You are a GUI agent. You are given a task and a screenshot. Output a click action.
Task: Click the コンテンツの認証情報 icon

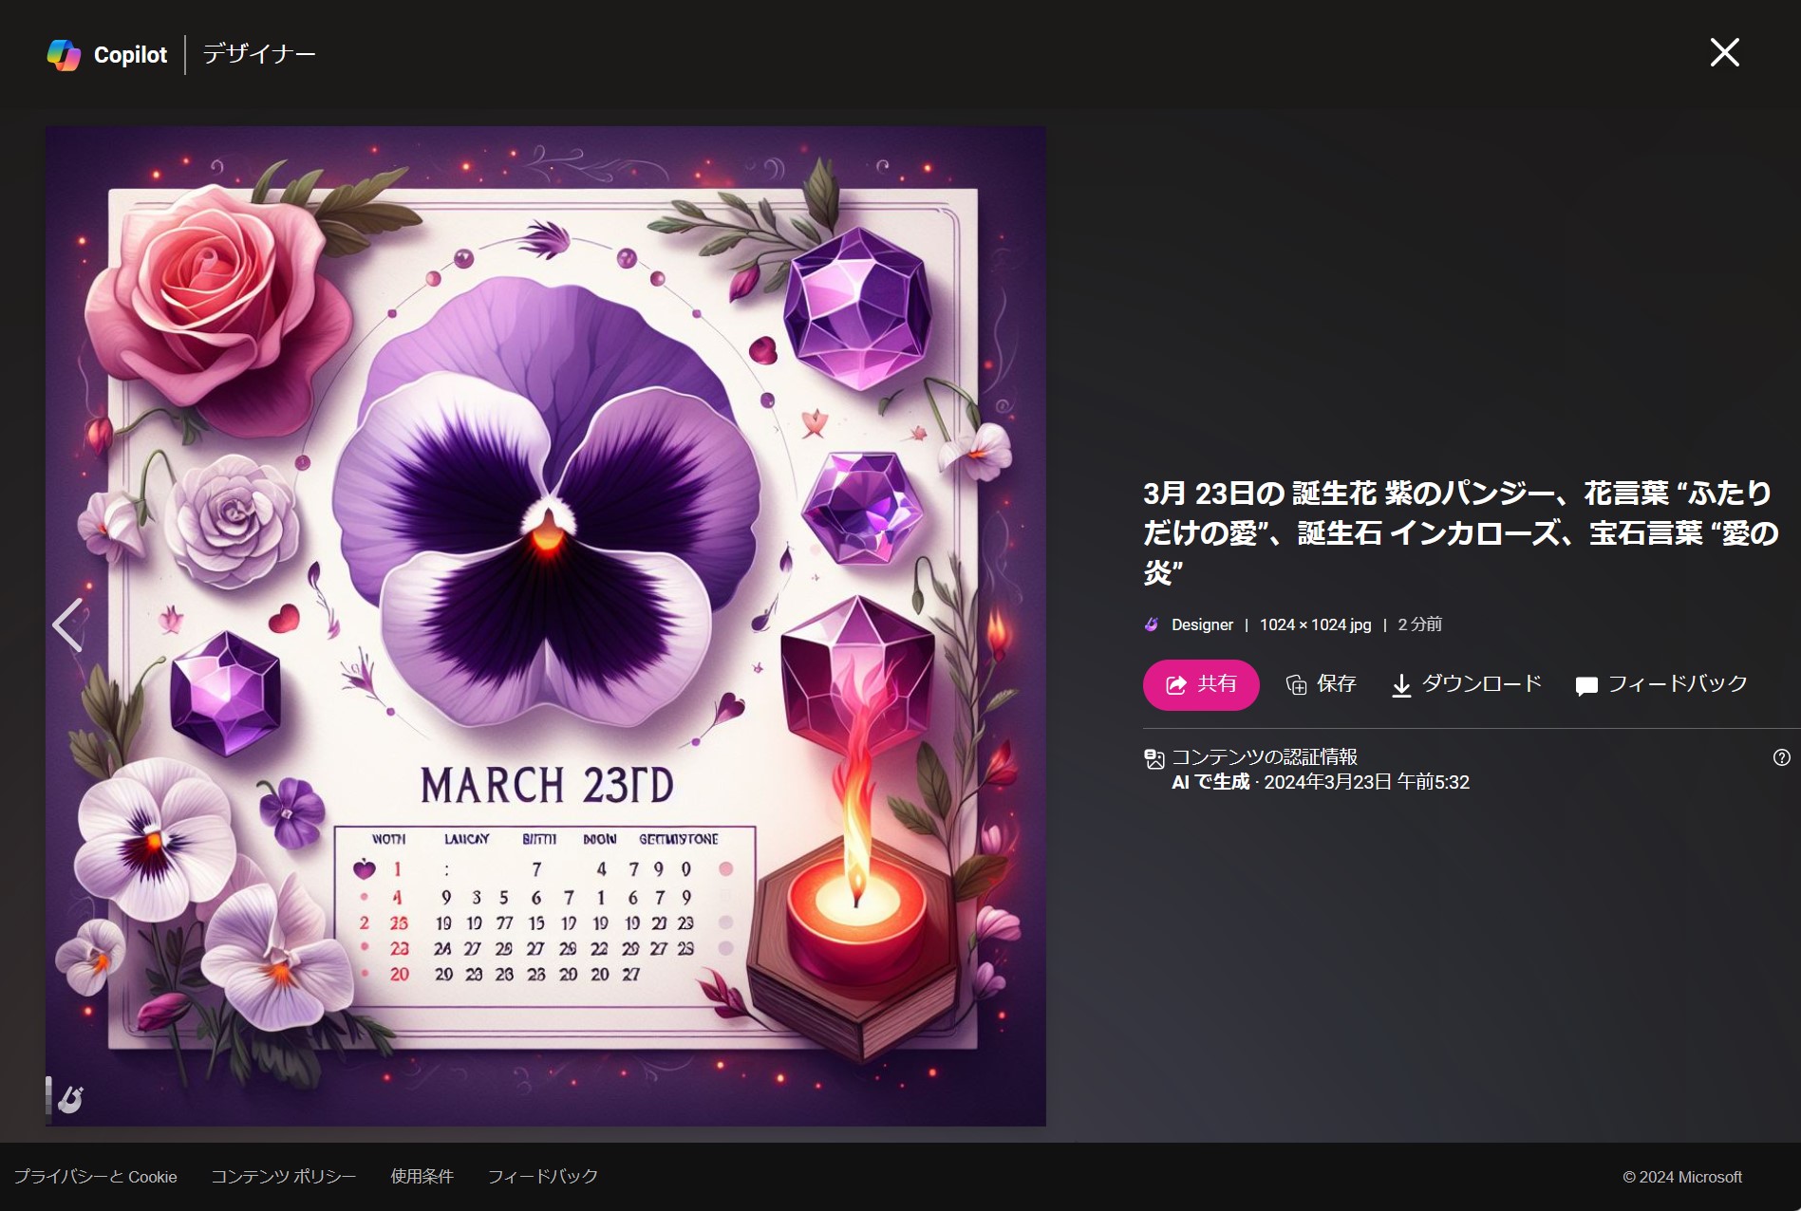click(1154, 758)
